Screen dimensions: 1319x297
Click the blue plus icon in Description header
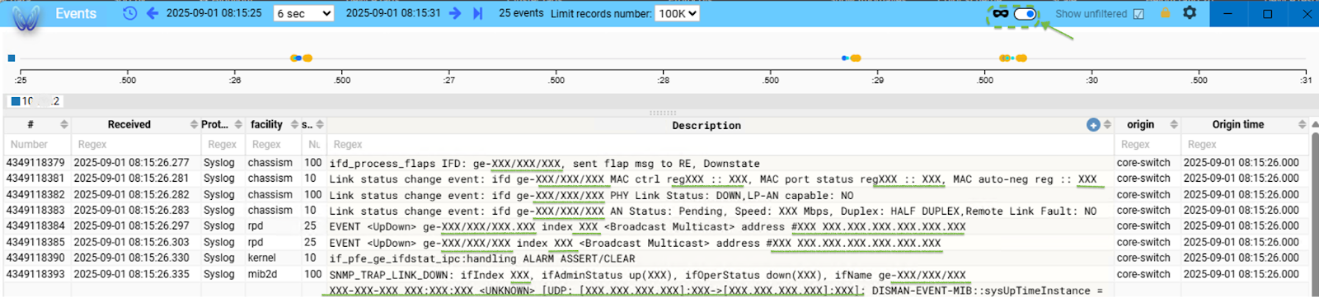coord(1093,124)
